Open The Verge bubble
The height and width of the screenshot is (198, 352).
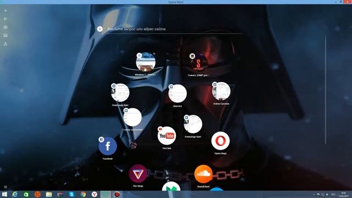pos(138,174)
